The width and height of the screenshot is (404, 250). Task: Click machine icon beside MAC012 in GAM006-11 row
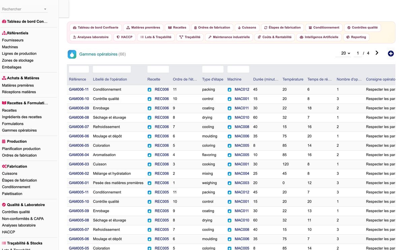point(229,90)
